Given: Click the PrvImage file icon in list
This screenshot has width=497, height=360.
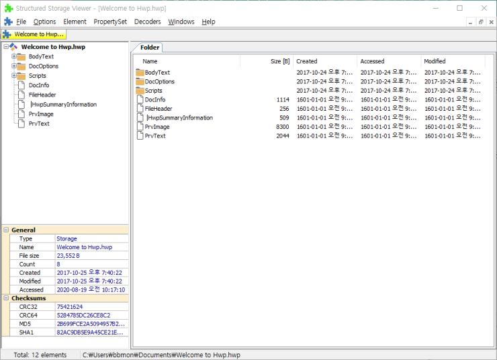Looking at the screenshot, I should click(x=140, y=127).
